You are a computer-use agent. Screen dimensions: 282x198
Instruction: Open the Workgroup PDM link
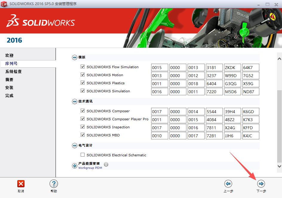(90, 168)
